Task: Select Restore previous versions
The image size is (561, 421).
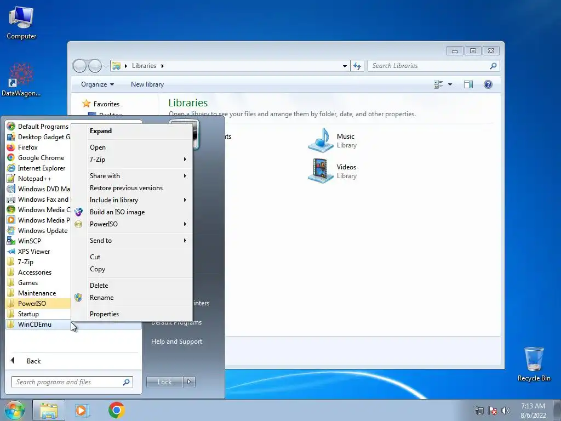Action: tap(131, 188)
